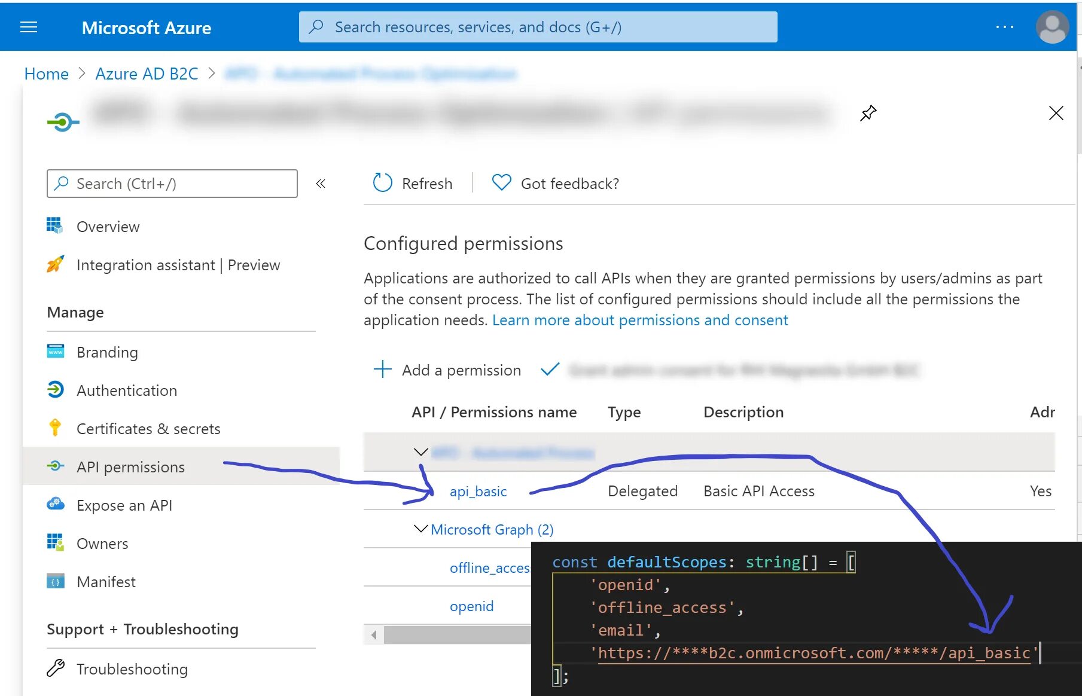Click the Refresh icon

[x=382, y=183]
